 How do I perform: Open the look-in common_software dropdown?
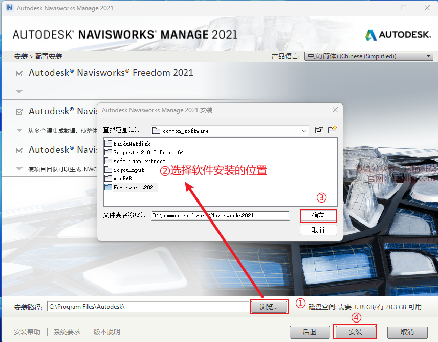[x=230, y=131]
